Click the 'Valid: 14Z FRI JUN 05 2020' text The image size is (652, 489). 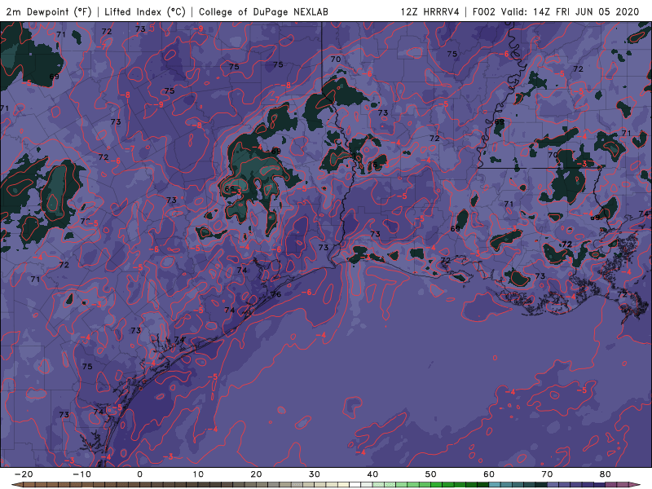[x=570, y=11]
